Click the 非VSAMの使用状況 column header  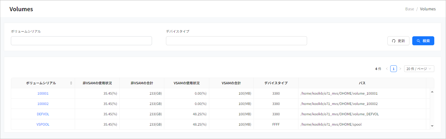click(97, 83)
